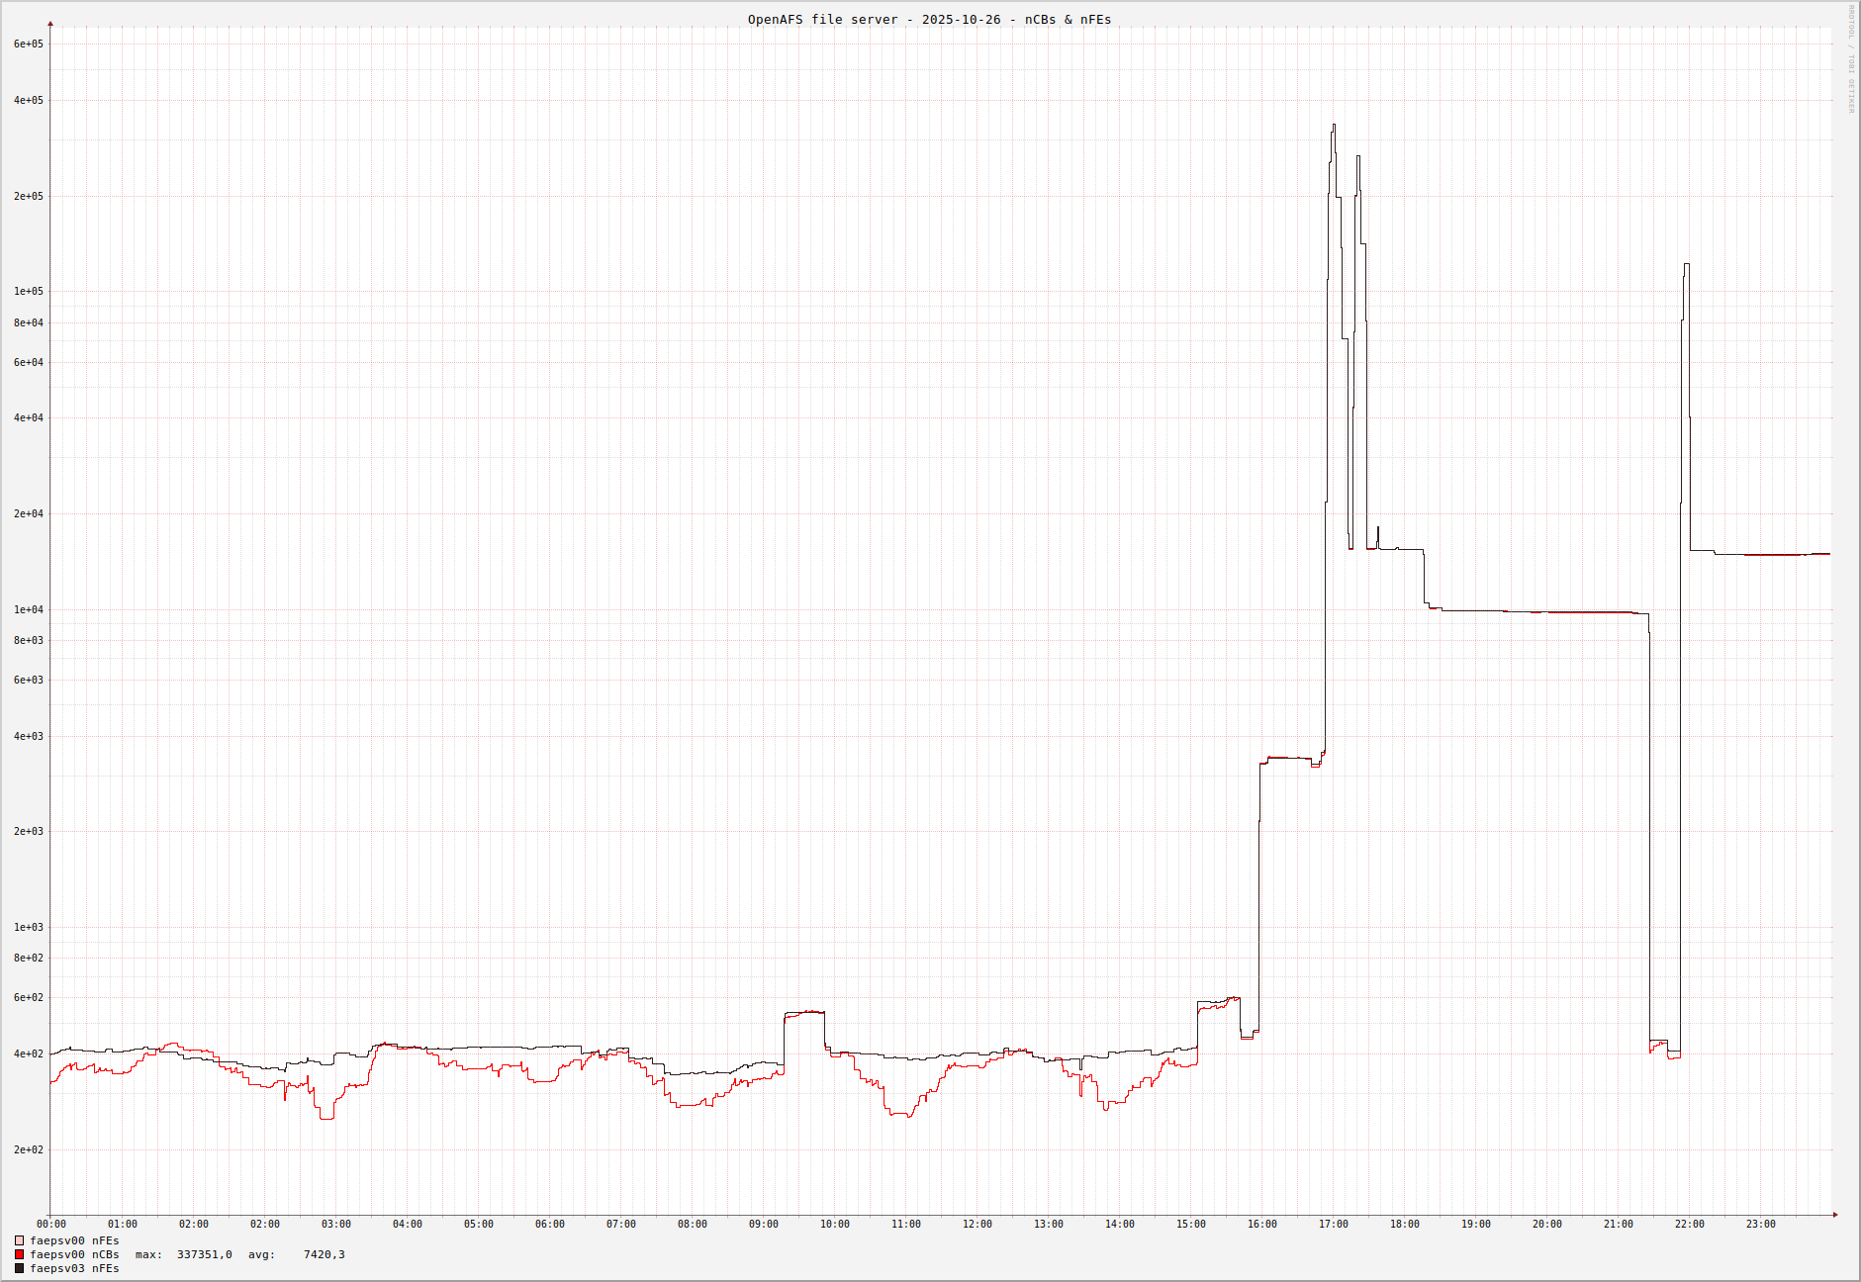Click the black faepsv03 nFEs legend swatch

pos(19,1268)
